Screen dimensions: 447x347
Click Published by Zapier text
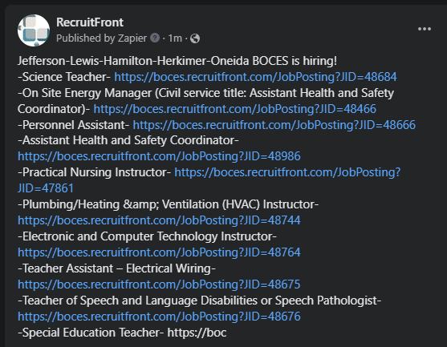(x=101, y=38)
